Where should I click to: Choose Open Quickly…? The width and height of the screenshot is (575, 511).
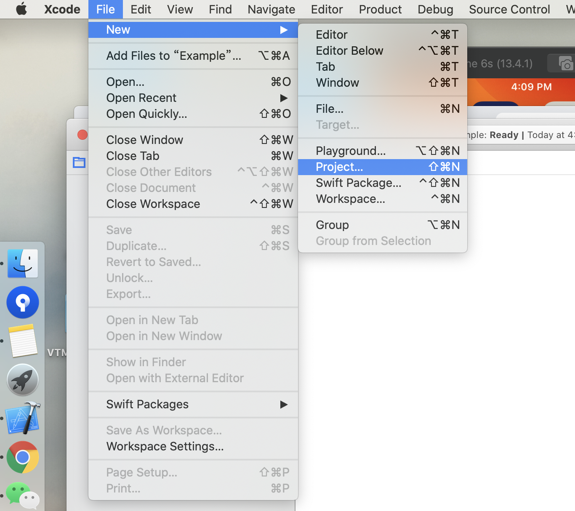[x=193, y=114]
